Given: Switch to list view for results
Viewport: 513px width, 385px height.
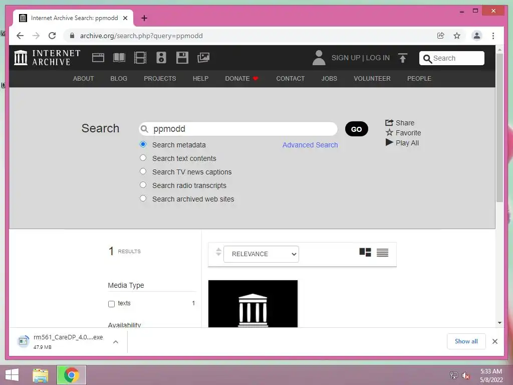Looking at the screenshot, I should point(382,253).
